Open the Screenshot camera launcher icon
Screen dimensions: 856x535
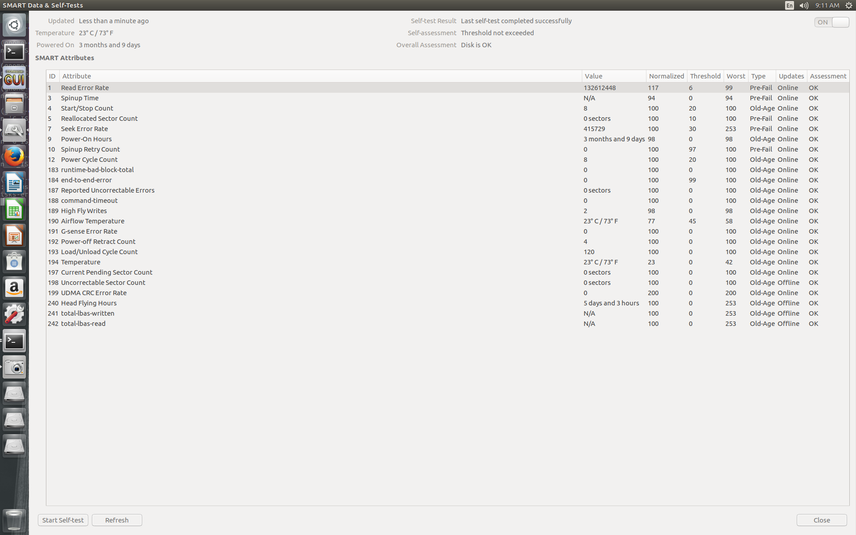click(14, 367)
